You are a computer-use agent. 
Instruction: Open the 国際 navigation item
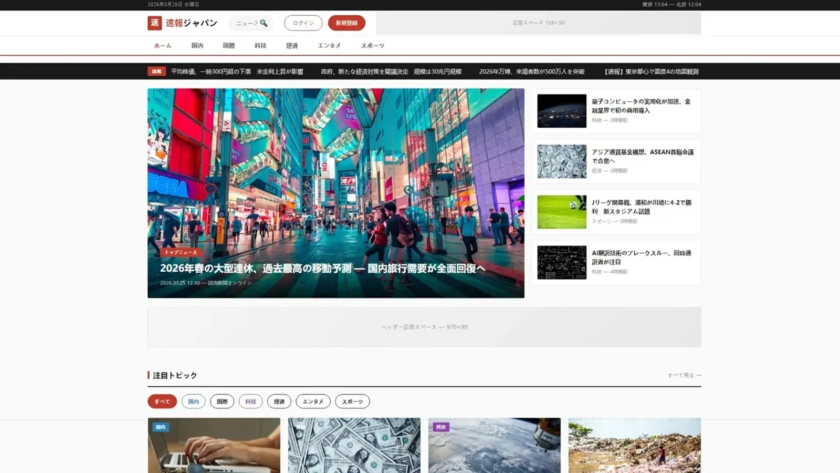(x=229, y=46)
